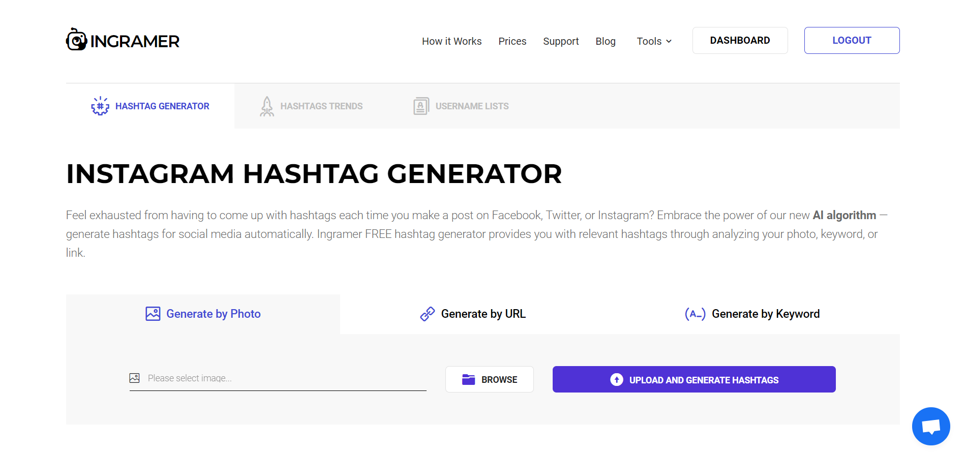The width and height of the screenshot is (965, 452).
Task: Open the Support link in navigation
Action: (x=561, y=41)
